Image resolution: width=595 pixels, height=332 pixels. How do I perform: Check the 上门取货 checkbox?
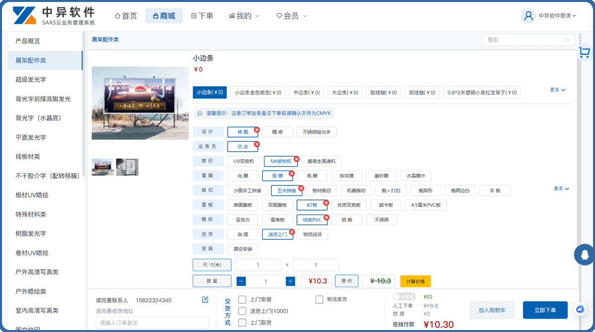(242, 323)
